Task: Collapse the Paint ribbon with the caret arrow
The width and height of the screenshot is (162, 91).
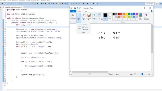Action: pos(149,11)
